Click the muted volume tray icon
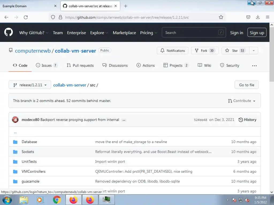The image size is (274, 205). (247, 200)
